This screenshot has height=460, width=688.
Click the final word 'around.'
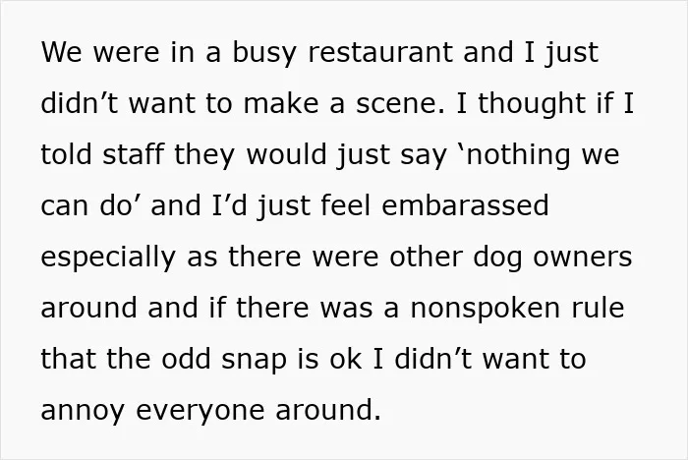[x=328, y=410]
